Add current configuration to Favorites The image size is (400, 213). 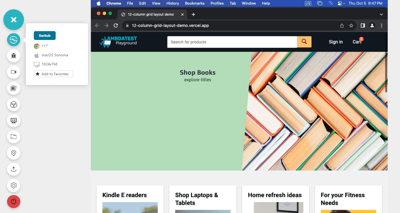tap(53, 74)
